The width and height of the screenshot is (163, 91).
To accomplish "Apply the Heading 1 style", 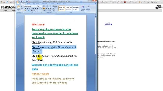I will (76, 8).
